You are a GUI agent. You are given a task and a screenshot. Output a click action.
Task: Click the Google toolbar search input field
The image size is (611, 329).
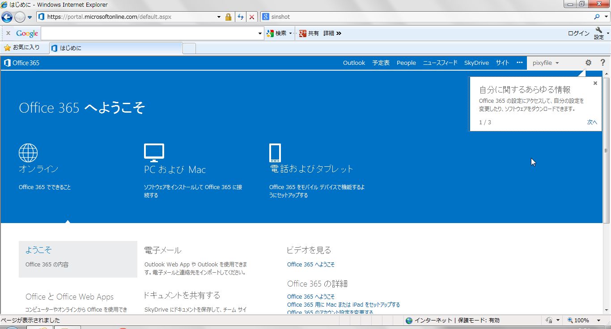(149, 34)
